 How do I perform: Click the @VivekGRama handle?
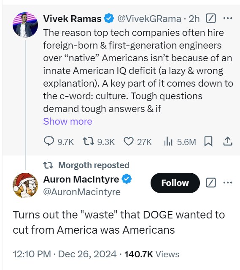(x=149, y=19)
